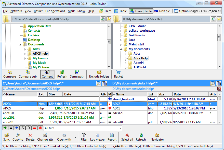
Task: Click Compare sub tool
Action: (x=28, y=74)
